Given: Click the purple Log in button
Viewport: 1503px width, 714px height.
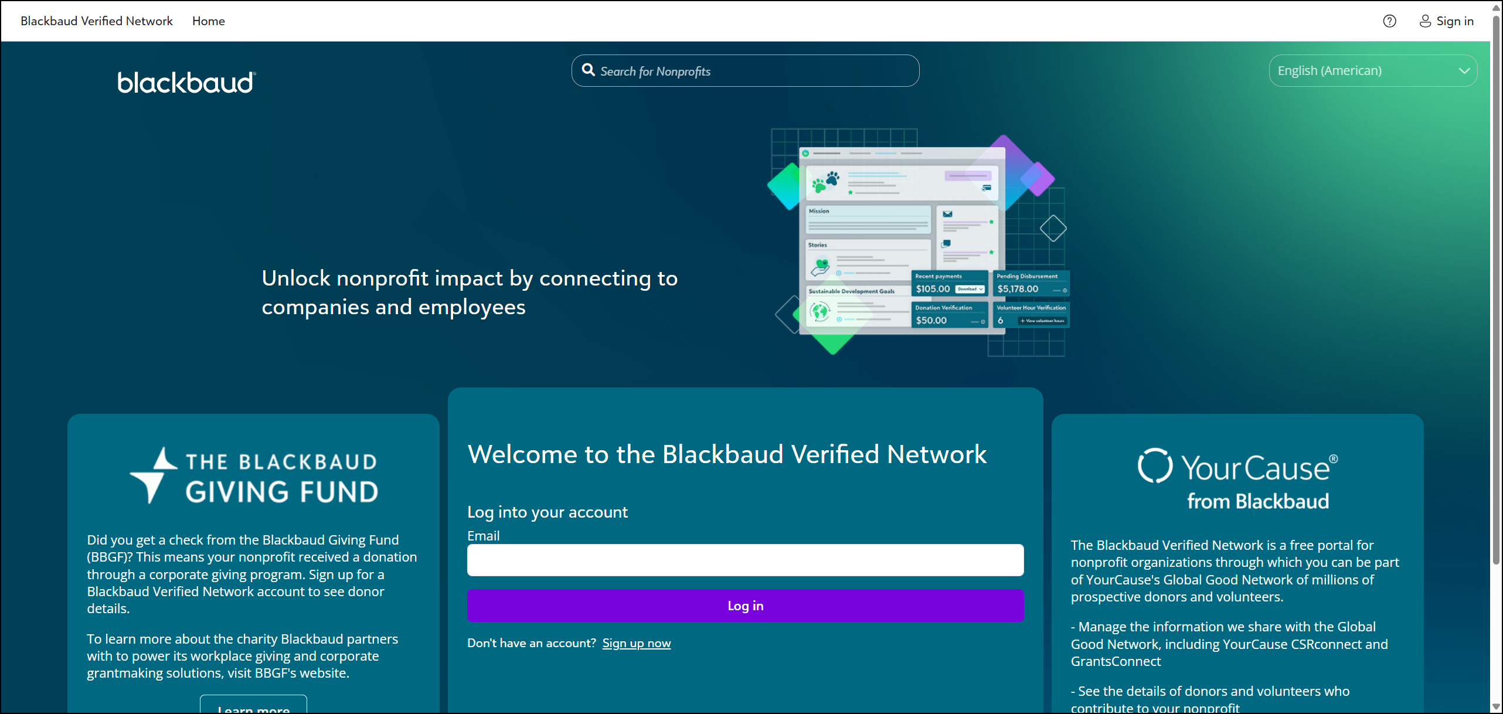Looking at the screenshot, I should pyautogui.click(x=745, y=606).
